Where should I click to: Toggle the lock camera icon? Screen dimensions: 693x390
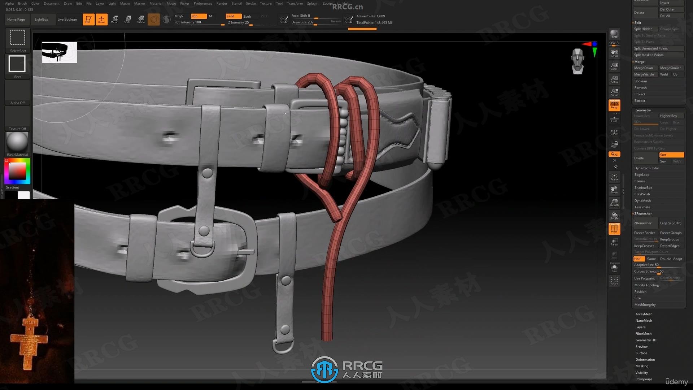coord(614,144)
